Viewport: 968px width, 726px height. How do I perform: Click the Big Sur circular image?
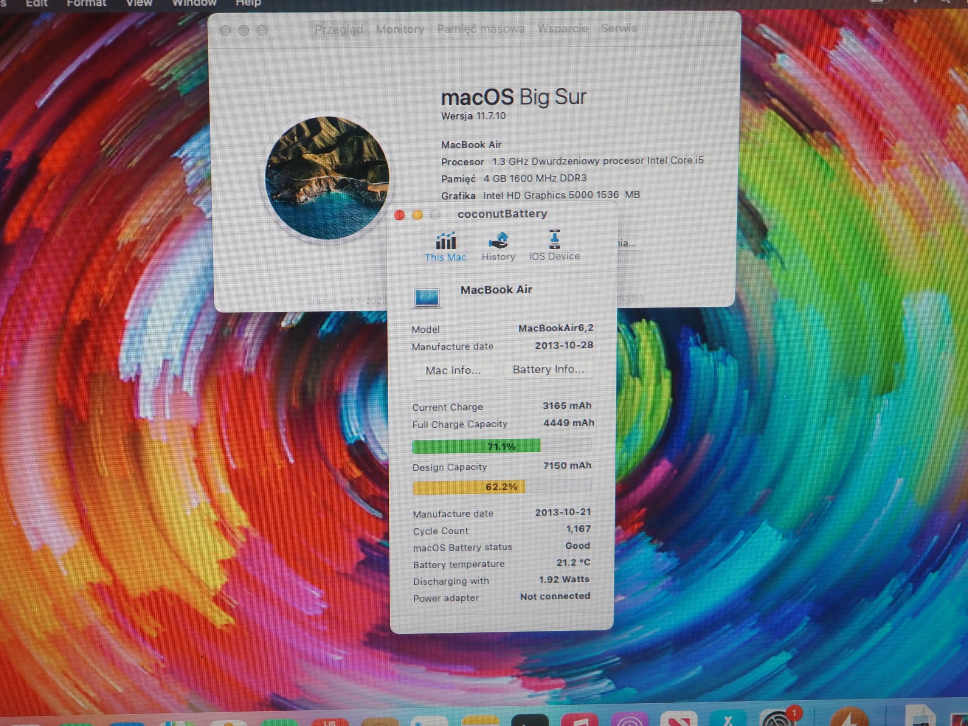coord(327,178)
